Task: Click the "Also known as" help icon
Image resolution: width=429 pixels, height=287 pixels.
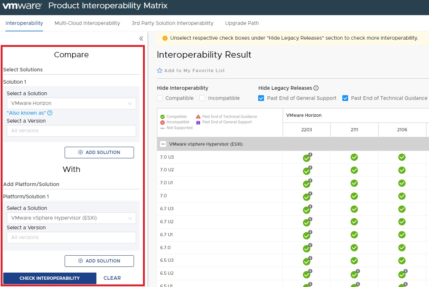Action: point(50,113)
